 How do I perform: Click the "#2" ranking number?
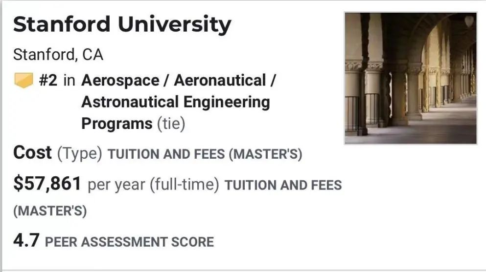[x=48, y=80]
